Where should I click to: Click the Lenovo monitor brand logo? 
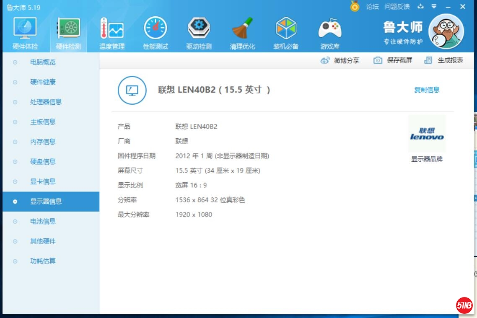click(x=427, y=134)
